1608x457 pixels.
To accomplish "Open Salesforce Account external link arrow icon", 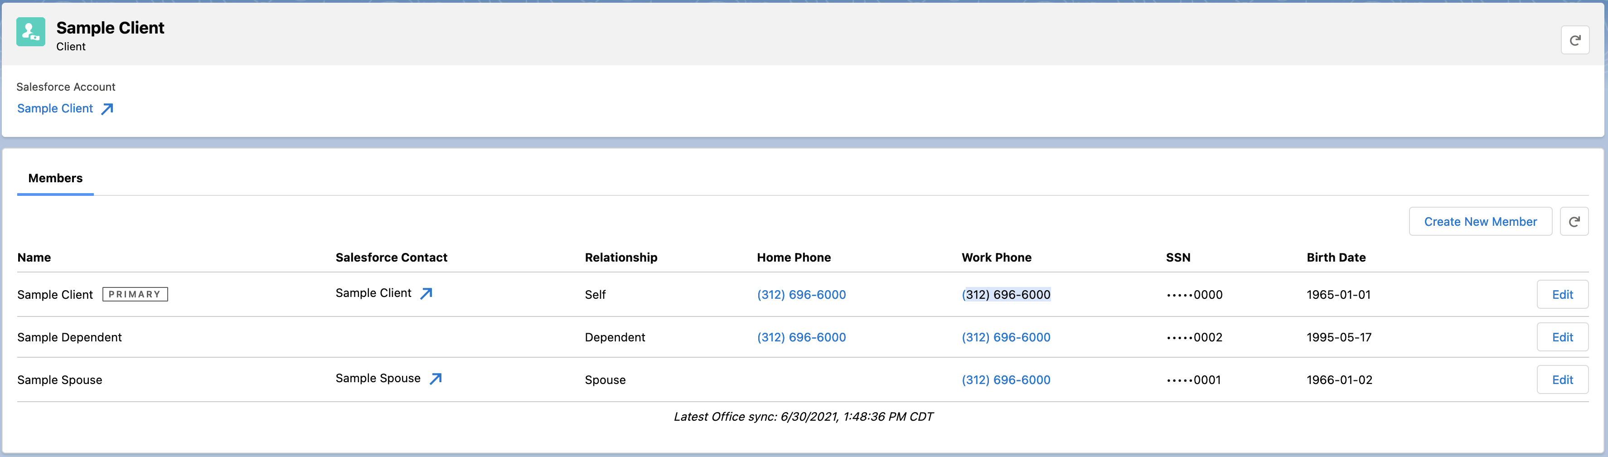I will point(107,109).
